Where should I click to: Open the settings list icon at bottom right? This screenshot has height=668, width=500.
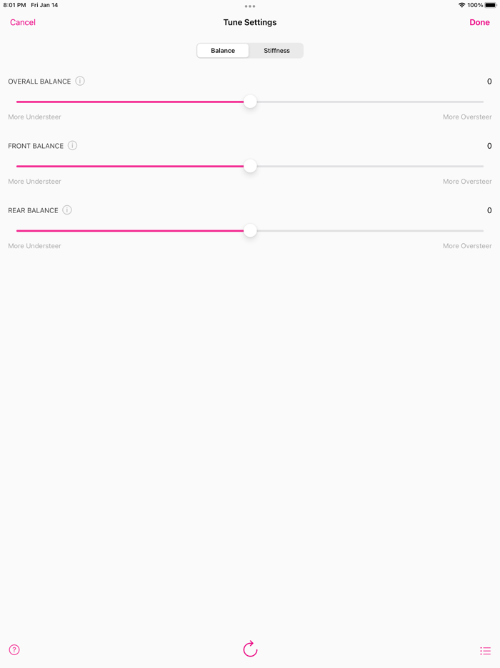485,650
